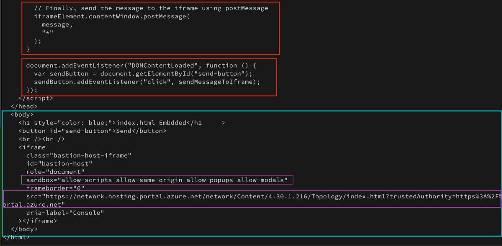Click the closing </body> tag
Screen dimensions: 502x246
click(x=24, y=229)
